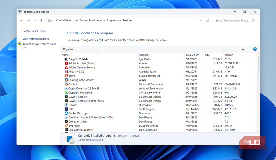Click the Programs and Features breadcrumb

[119, 21]
